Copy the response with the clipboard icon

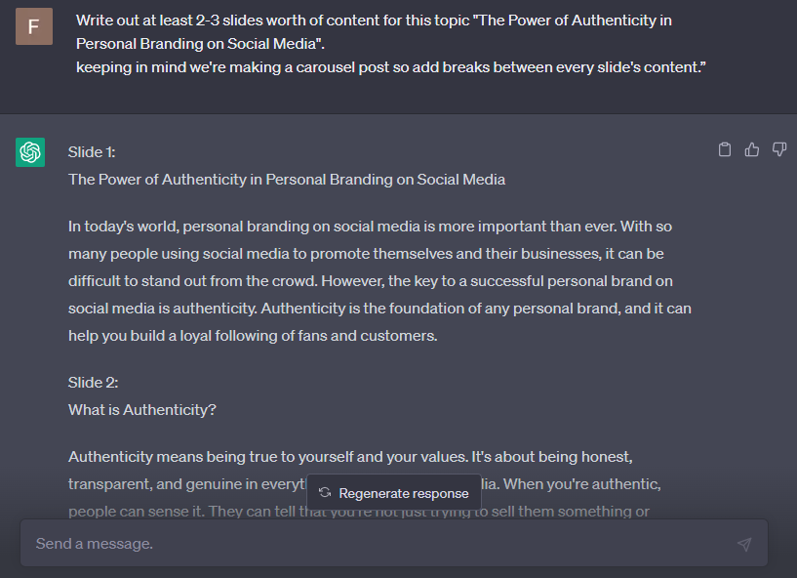(725, 149)
